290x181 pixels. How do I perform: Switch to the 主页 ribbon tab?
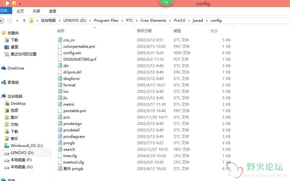click(x=20, y=11)
